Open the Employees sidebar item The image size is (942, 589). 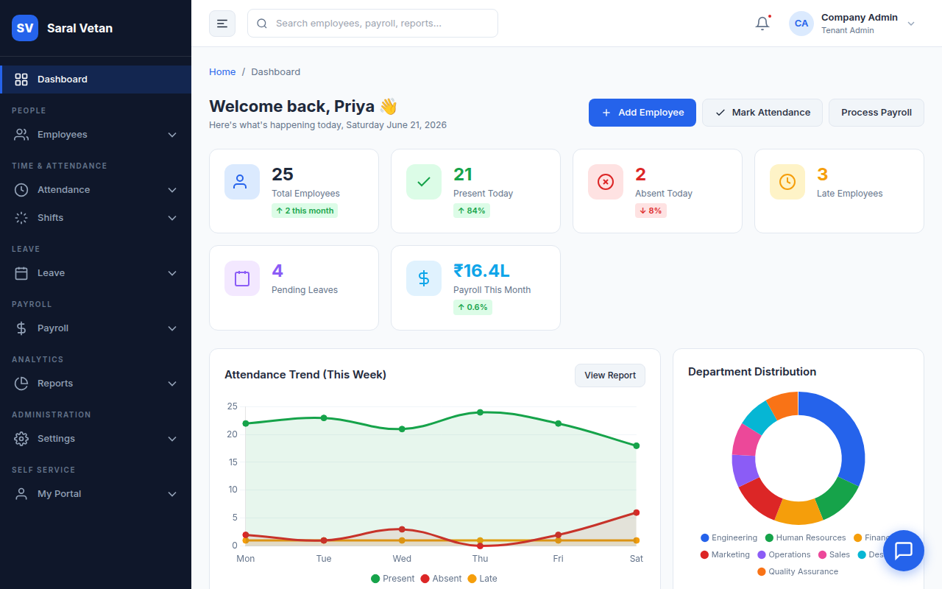[x=96, y=135]
